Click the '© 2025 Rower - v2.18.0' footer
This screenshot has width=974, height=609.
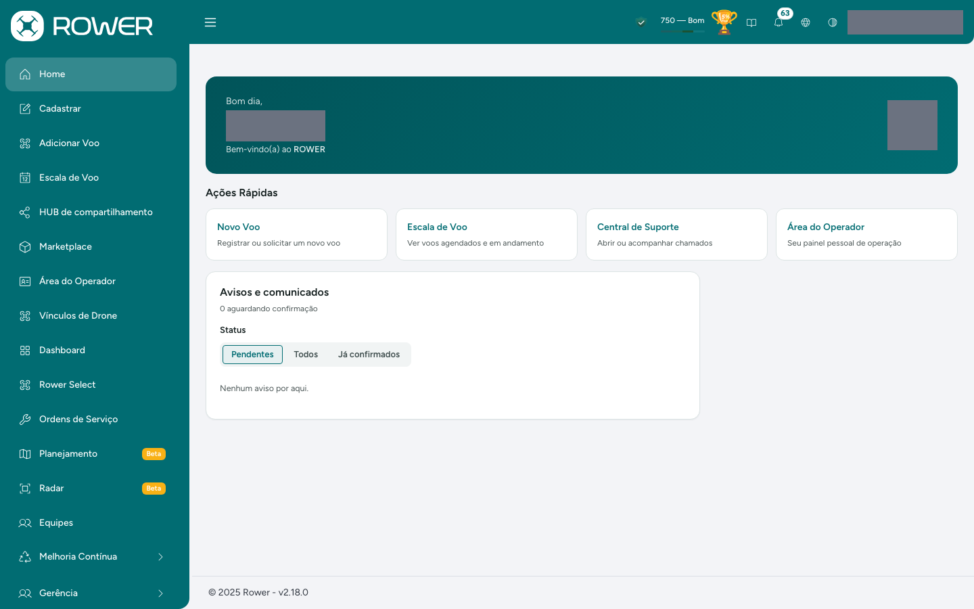[258, 592]
